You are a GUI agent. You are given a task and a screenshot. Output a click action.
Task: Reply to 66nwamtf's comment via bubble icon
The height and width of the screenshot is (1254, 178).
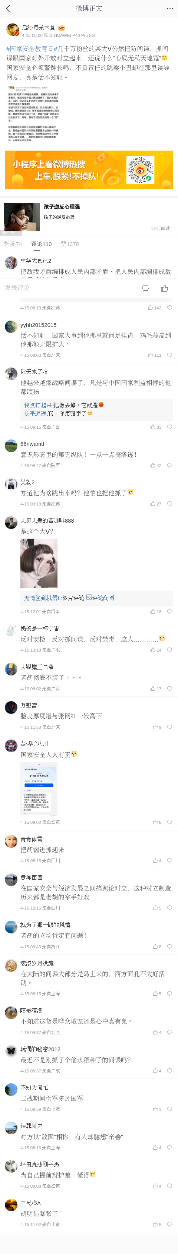point(169,465)
